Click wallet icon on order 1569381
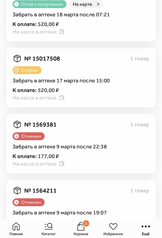The height and width of the screenshot is (238, 162). pyautogui.click(x=62, y=164)
